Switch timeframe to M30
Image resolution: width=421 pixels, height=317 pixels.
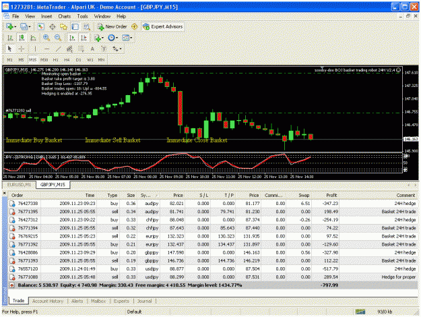(44, 59)
